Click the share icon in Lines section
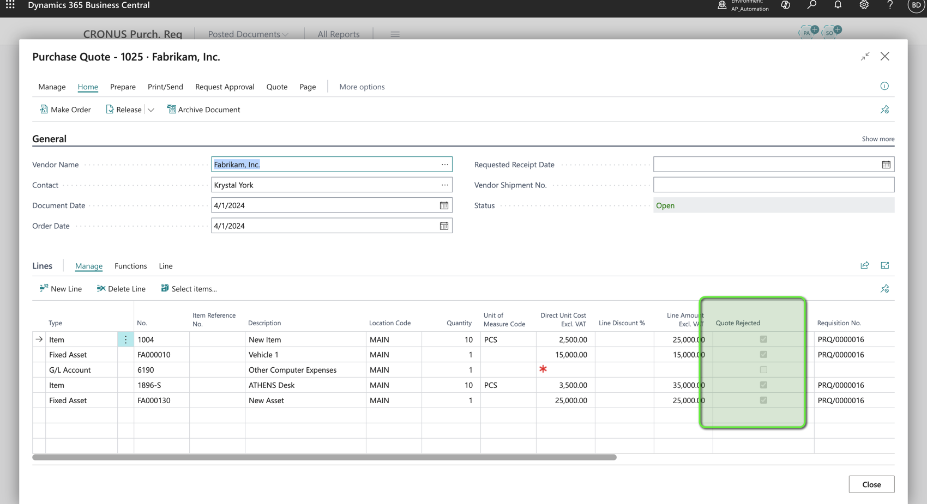Viewport: 927px width, 504px height. (865, 265)
